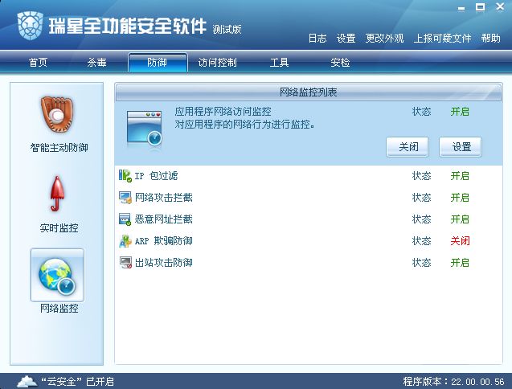This screenshot has width=512, height=389.
Task: Click the 网络攻击拦截 row icon
Action: click(x=125, y=198)
